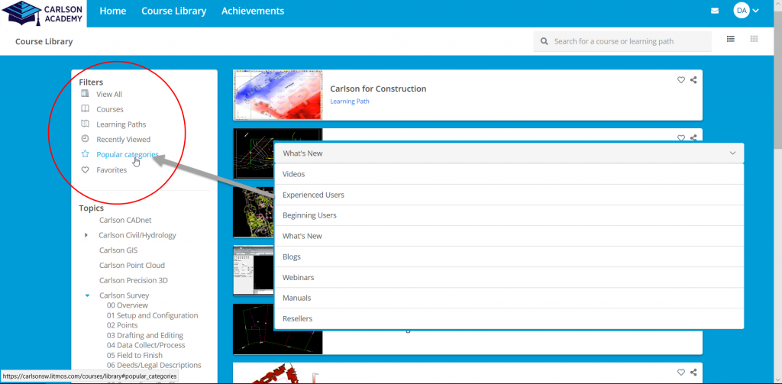This screenshot has width=782, height=384.
Task: Favorite the last visible course card heart
Action: tap(680, 372)
